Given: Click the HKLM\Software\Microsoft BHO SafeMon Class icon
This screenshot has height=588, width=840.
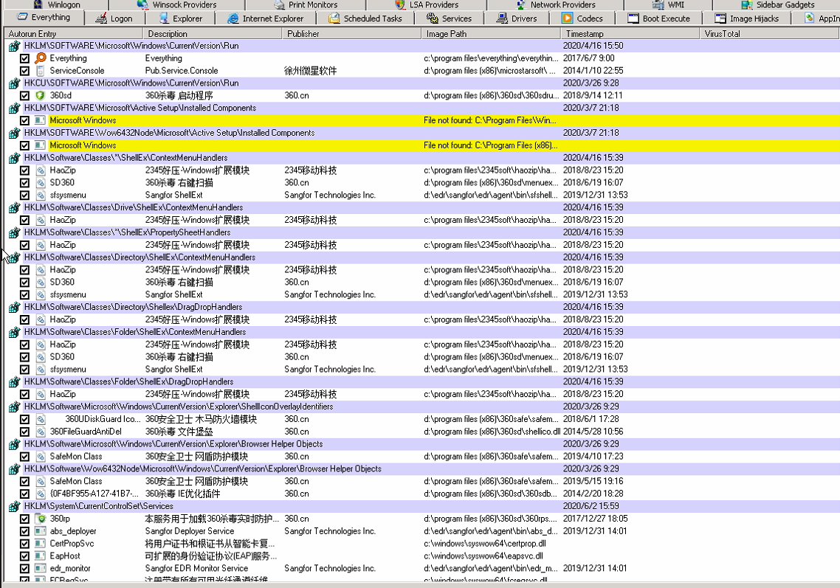Looking at the screenshot, I should pyautogui.click(x=40, y=457).
